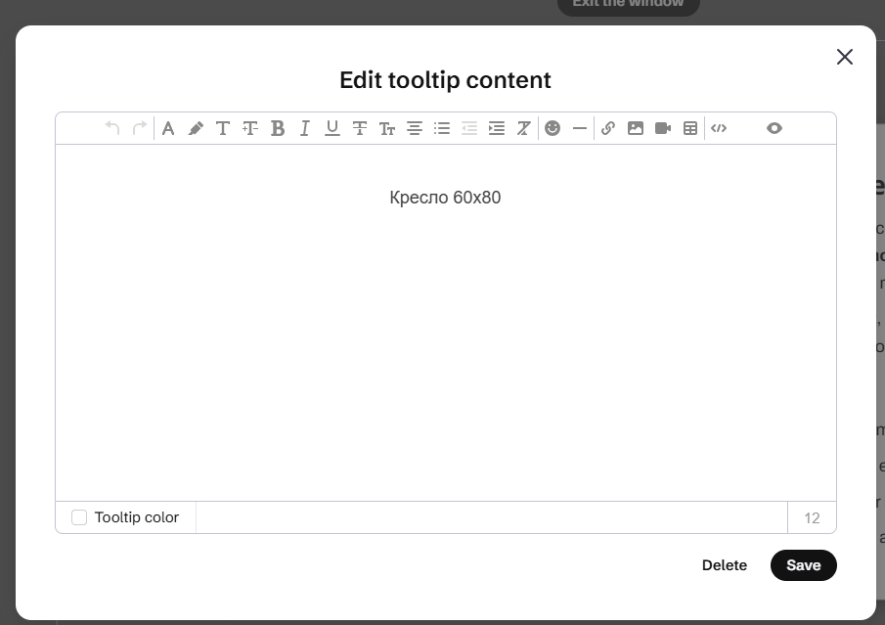Select the highlight marker tool
Viewport: 885px width, 625px height.
[x=196, y=129]
